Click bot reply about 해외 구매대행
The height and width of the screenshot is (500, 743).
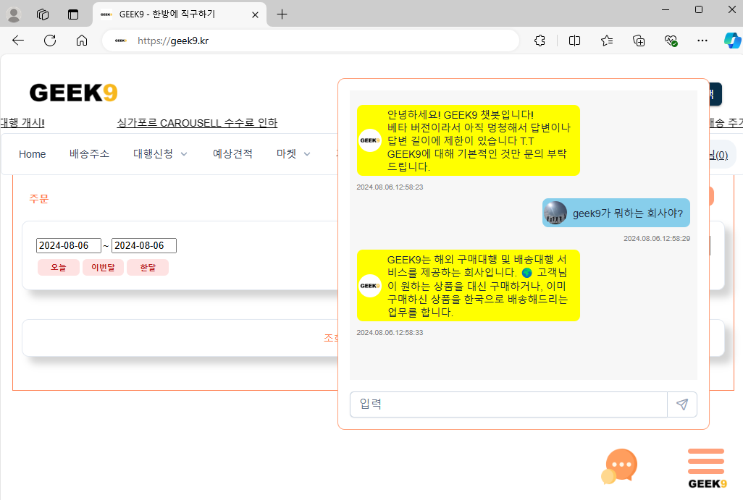[x=468, y=286]
